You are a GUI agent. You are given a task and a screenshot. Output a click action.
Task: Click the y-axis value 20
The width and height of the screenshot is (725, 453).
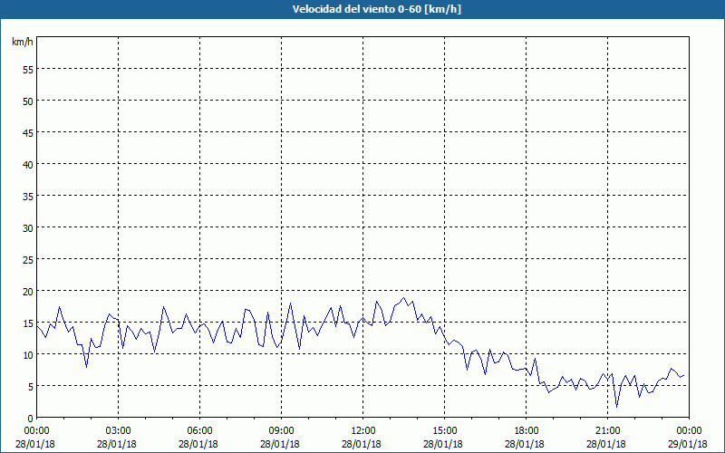[x=28, y=291]
